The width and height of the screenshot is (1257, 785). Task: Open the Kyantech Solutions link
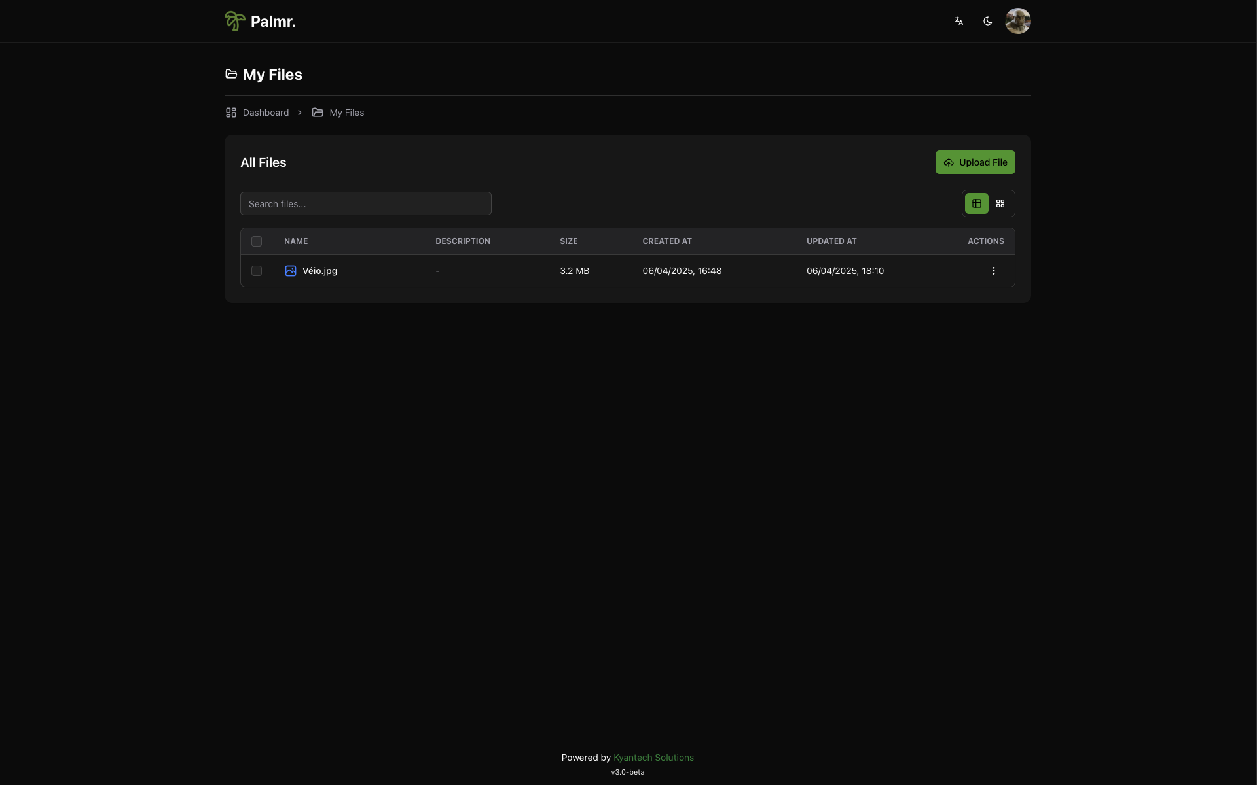(x=653, y=758)
